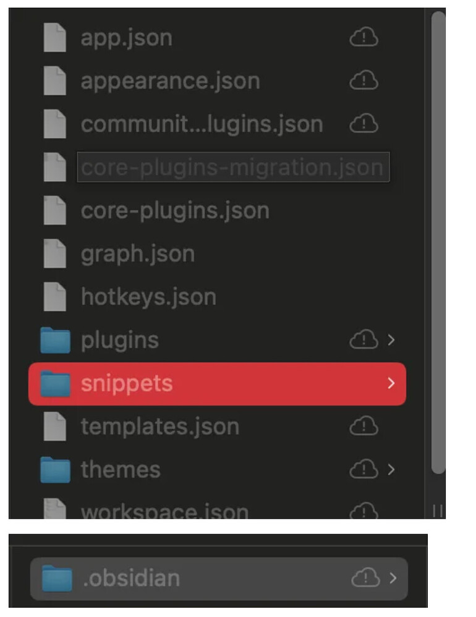Click the blue snippets folder icon
The width and height of the screenshot is (476, 617).
[x=56, y=383]
